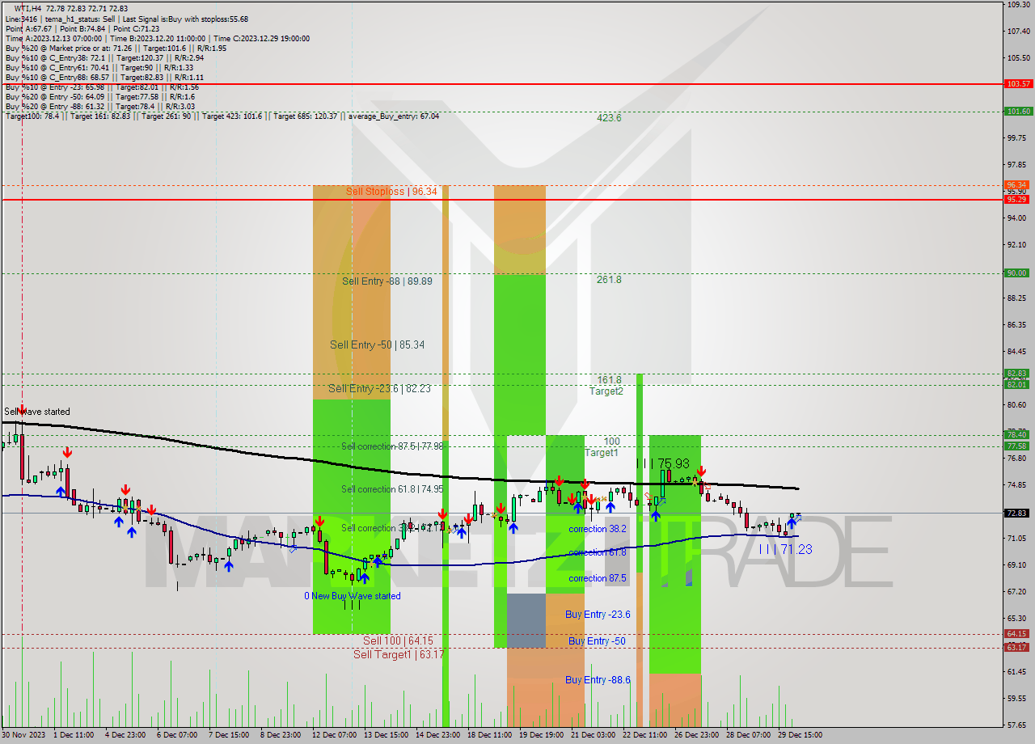Select the '0 New Buy Wave started' label
The height and width of the screenshot is (744, 1035).
[x=352, y=596]
